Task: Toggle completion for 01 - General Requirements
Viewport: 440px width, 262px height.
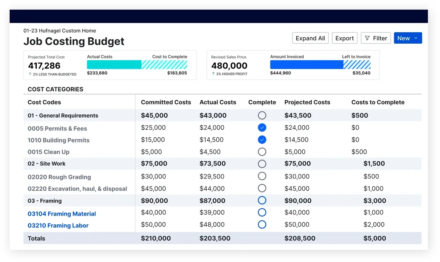Action: (262, 115)
